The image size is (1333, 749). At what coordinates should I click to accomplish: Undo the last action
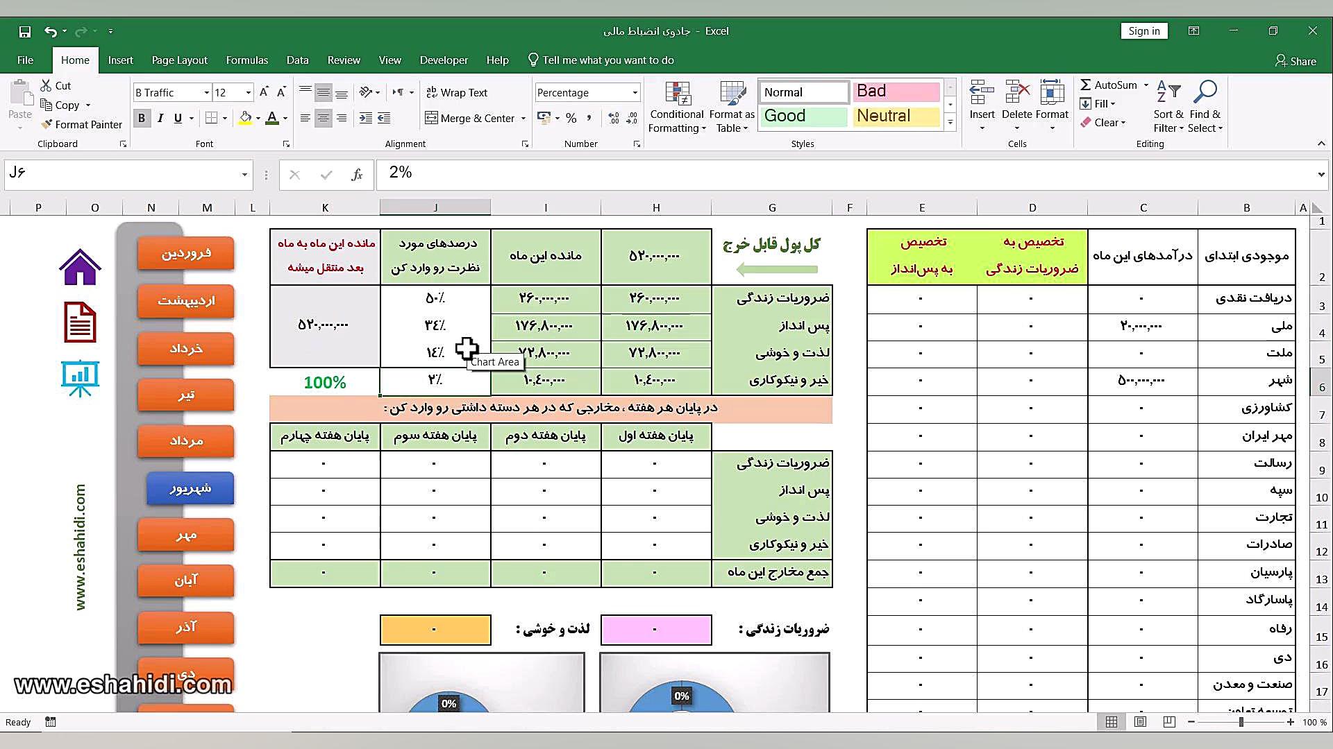click(x=50, y=31)
